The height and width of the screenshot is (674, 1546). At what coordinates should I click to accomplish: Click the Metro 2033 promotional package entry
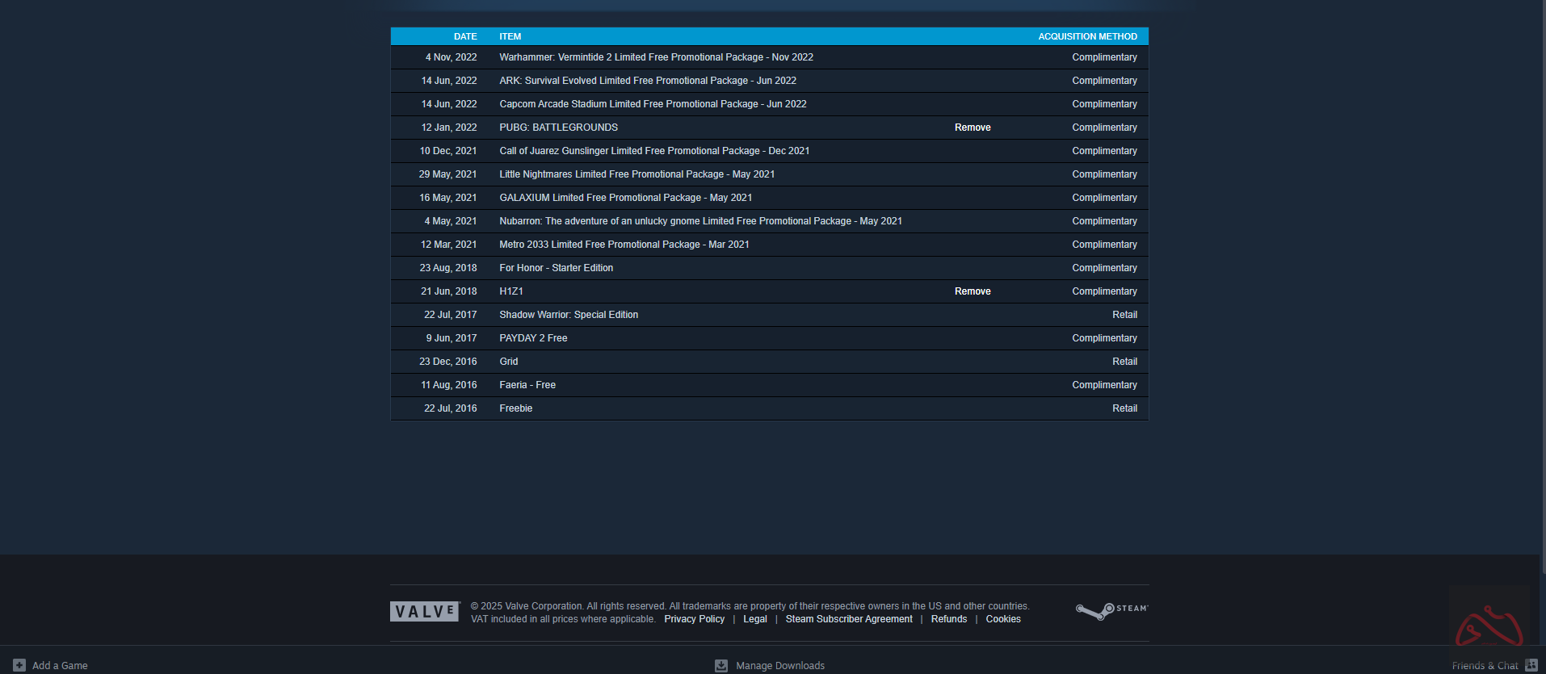click(624, 245)
